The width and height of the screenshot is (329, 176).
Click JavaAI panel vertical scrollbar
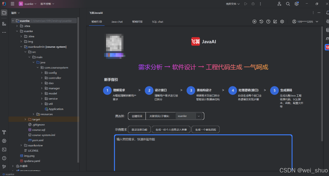(322, 84)
